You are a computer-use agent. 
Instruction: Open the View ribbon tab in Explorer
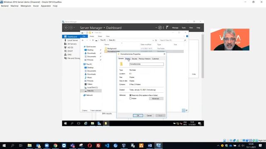click(108, 36)
